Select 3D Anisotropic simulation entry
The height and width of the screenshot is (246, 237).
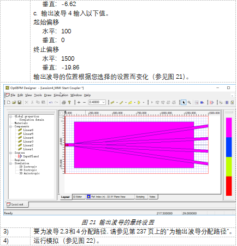point(29,173)
